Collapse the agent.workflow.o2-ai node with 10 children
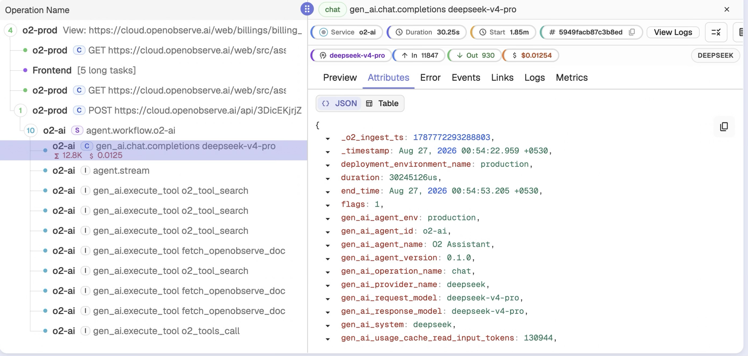The height and width of the screenshot is (356, 748). (30, 130)
